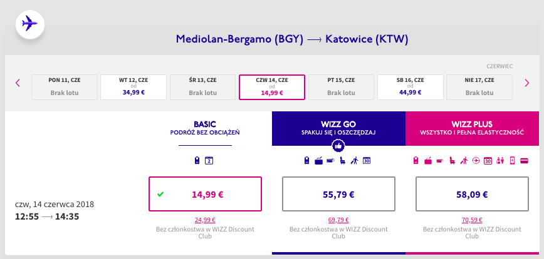544x259 pixels.
Task: Select the CZW 14, CZE date tab
Action: (x=272, y=87)
